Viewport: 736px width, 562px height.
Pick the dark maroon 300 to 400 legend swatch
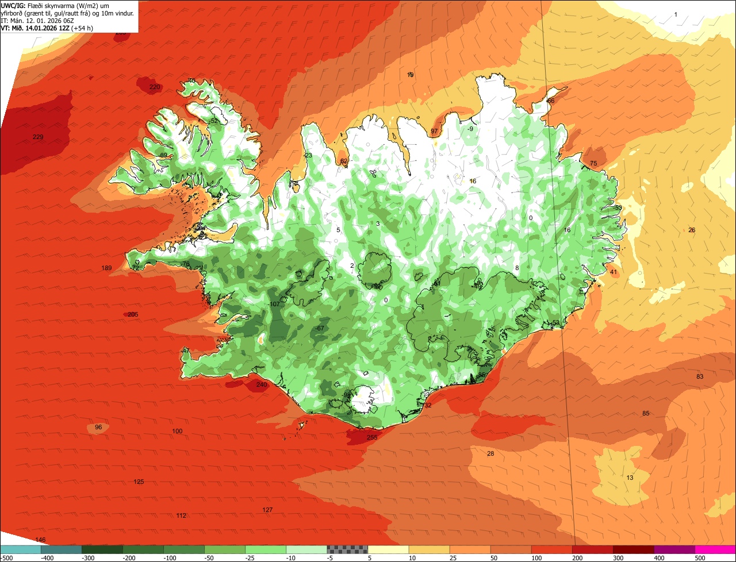coord(634,549)
